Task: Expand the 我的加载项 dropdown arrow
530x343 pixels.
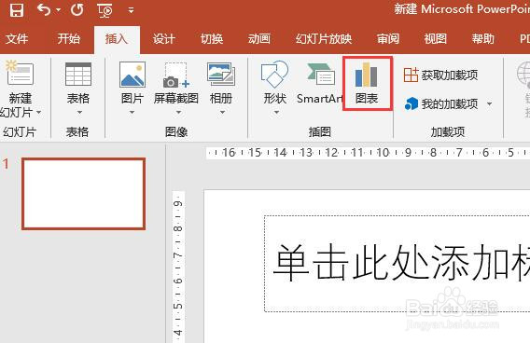Action: click(x=490, y=103)
